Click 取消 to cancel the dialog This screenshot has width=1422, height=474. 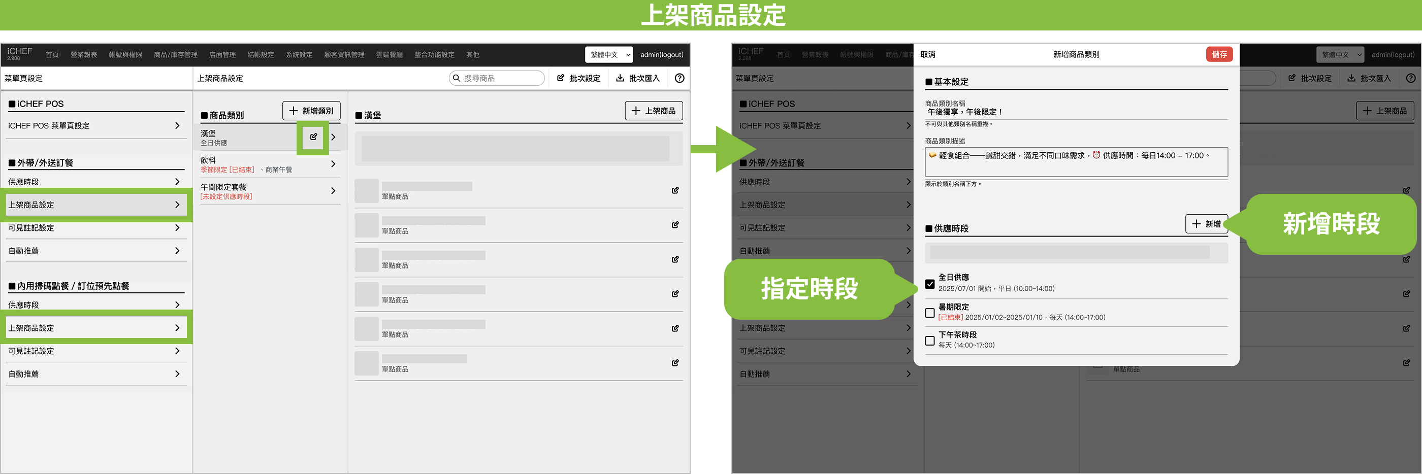927,55
